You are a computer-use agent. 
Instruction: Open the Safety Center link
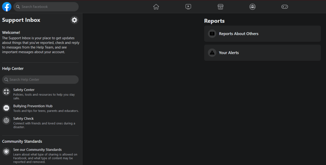point(24,90)
